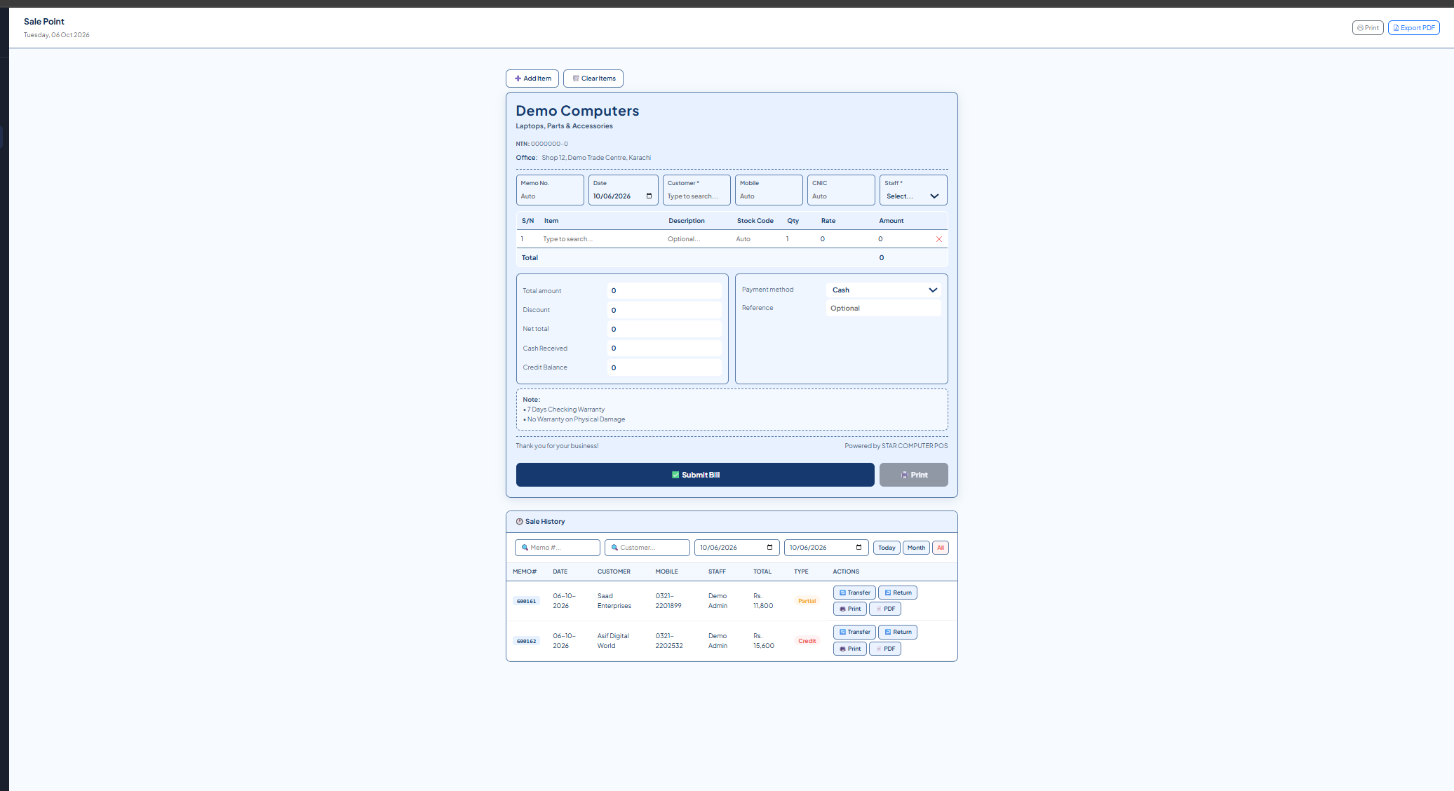This screenshot has height=791, width=1454.
Task: Open Payment method Cash dropdown
Action: [884, 290]
